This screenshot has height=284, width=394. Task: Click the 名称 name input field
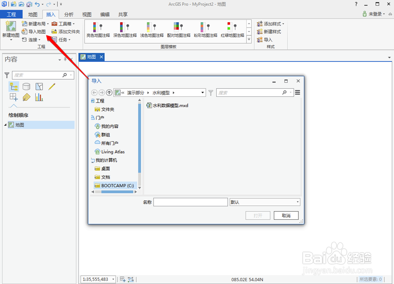[190, 202]
